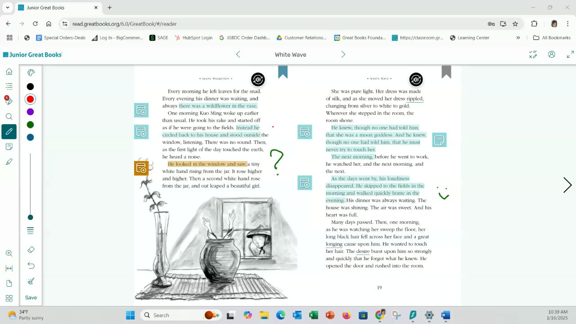
Task: Zoom in on the book page
Action: 9,253
